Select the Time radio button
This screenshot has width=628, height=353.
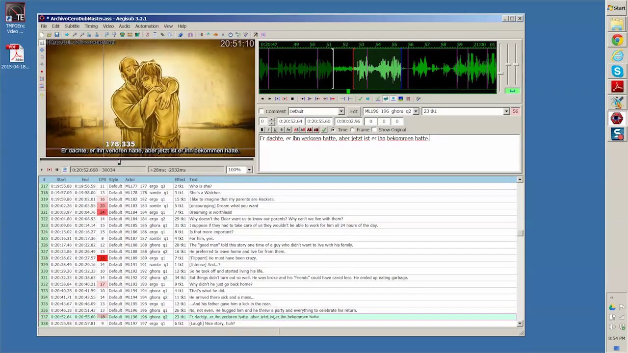333,130
